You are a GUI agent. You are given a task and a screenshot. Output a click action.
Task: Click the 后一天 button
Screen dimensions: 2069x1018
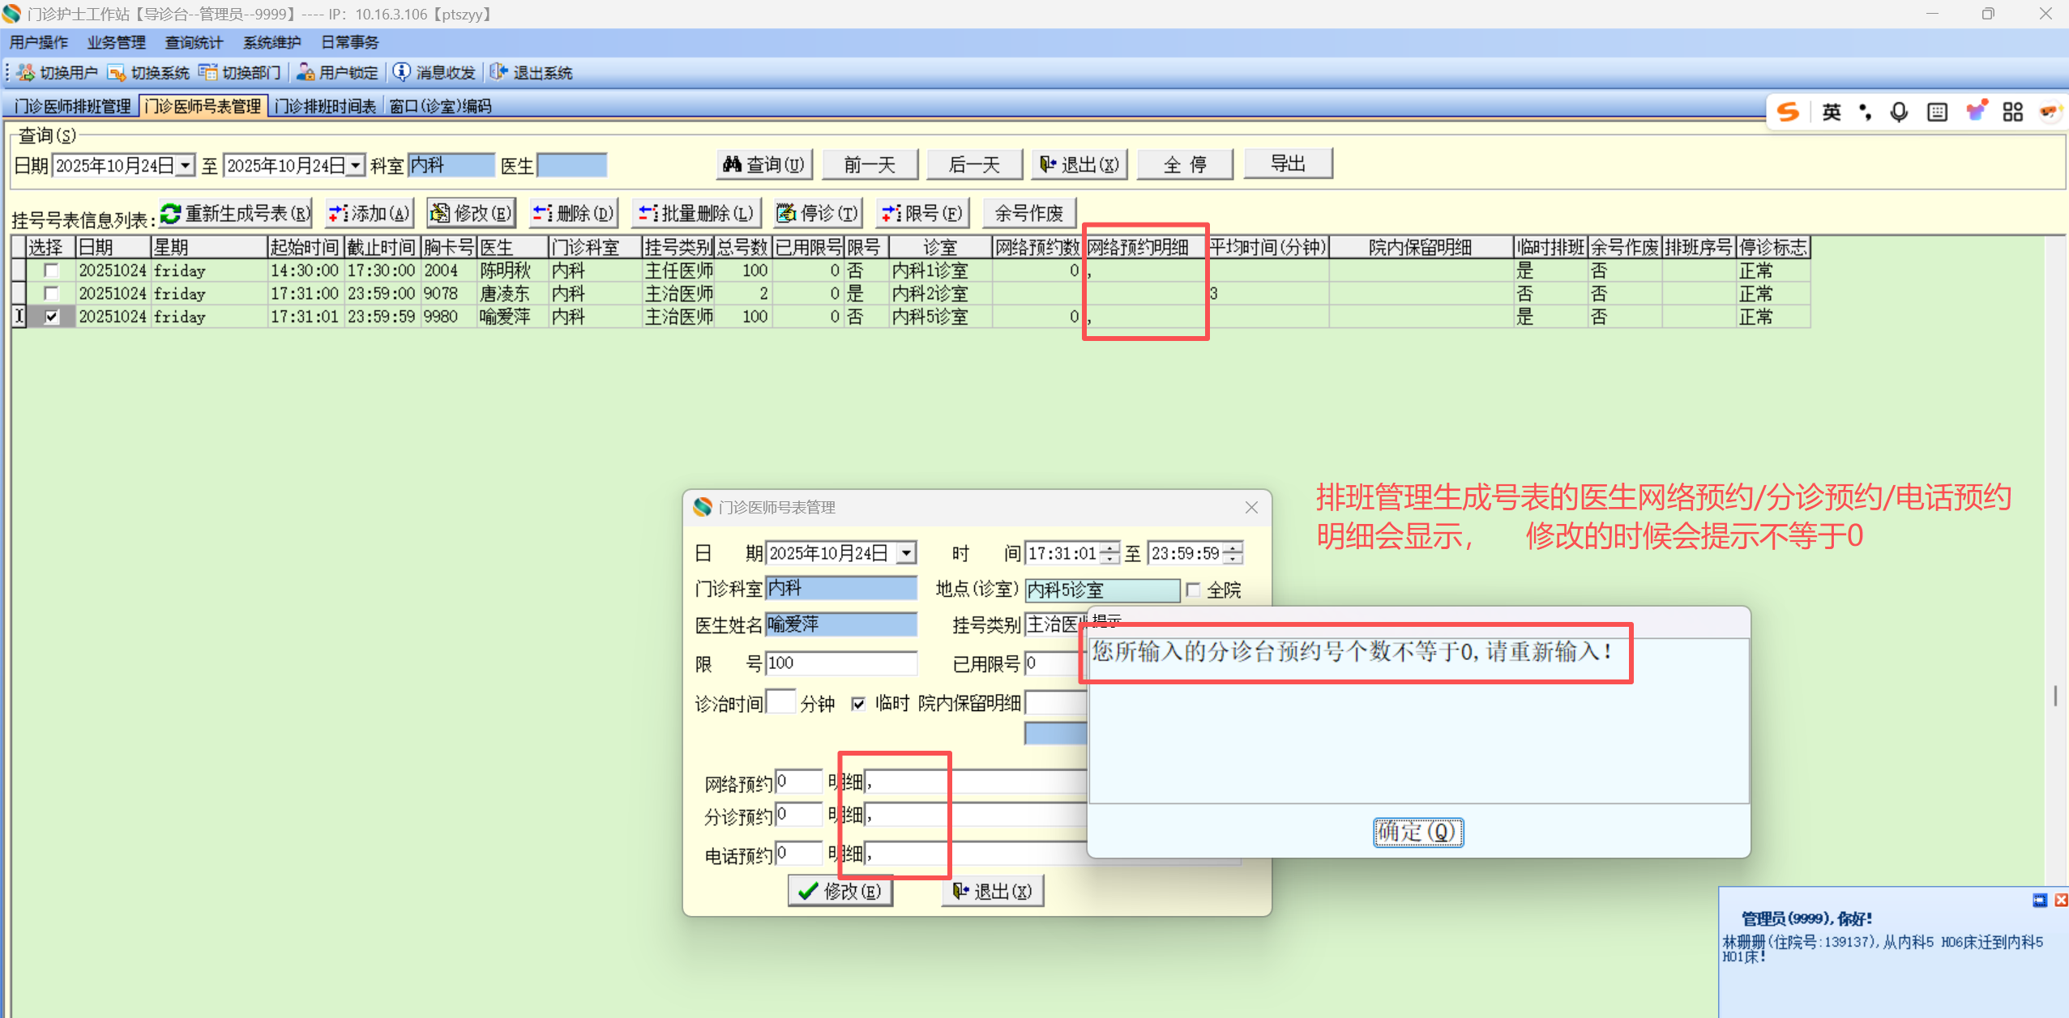tap(974, 165)
